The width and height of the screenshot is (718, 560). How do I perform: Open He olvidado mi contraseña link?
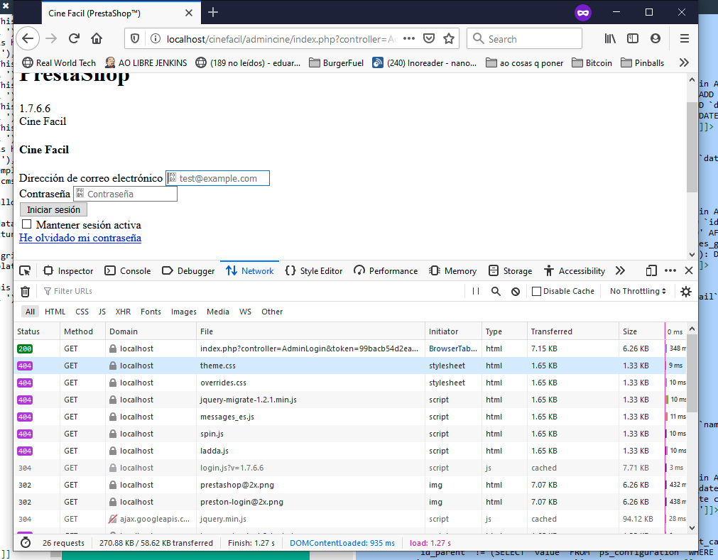click(80, 238)
